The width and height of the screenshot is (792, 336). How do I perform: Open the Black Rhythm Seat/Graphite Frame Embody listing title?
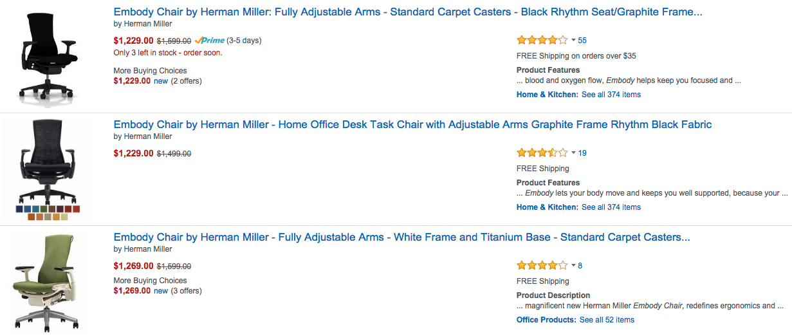tap(407, 12)
